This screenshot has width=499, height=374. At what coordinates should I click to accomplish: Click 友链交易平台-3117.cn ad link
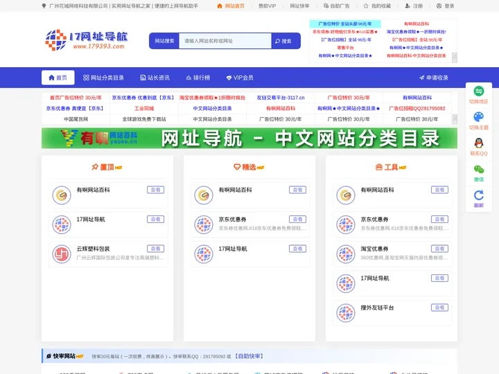281,98
